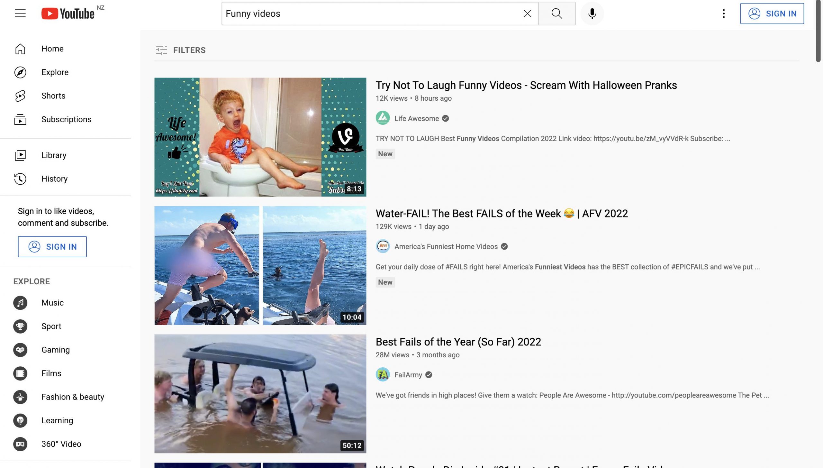The height and width of the screenshot is (468, 823).
Task: Open Life Awesome channel link
Action: 416,118
